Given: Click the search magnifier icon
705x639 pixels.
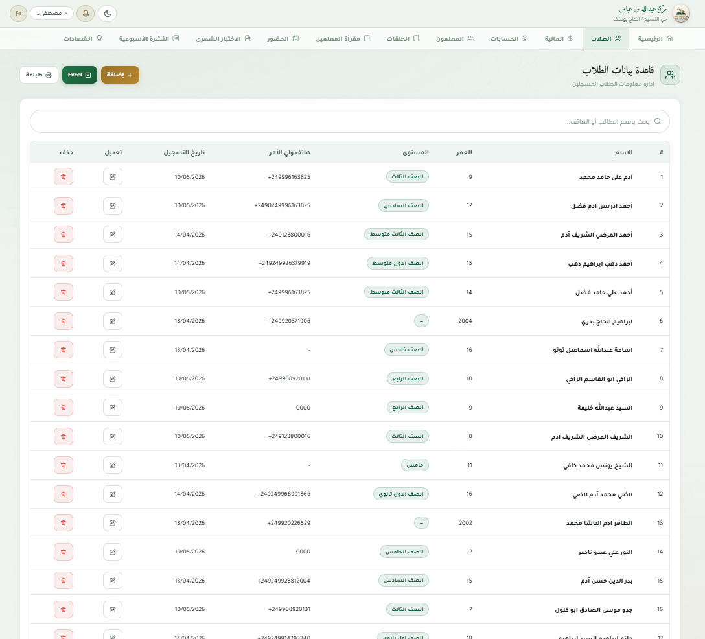Looking at the screenshot, I should (657, 121).
